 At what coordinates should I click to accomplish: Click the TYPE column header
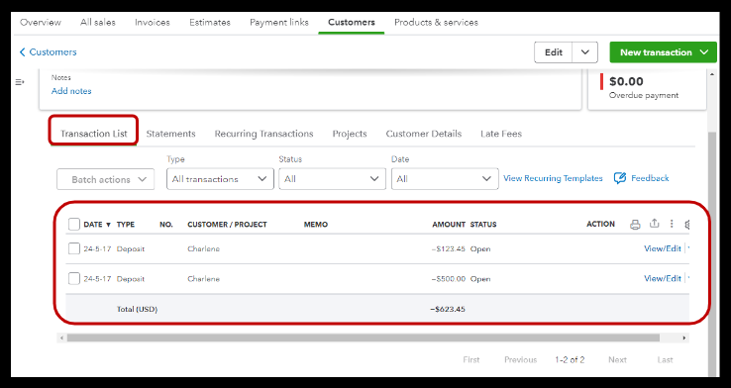[x=126, y=225]
